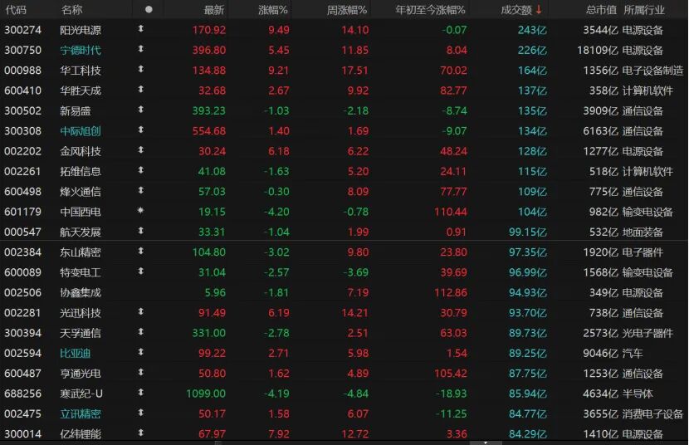The width and height of the screenshot is (689, 445).
Task: Select stock code 600410 row
Action: click(23, 90)
